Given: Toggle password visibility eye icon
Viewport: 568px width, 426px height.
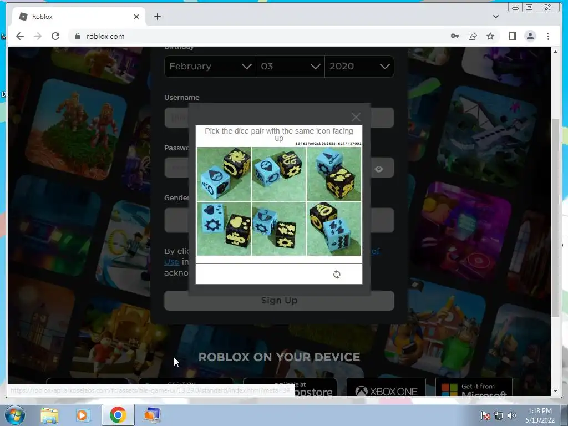Looking at the screenshot, I should 378,169.
